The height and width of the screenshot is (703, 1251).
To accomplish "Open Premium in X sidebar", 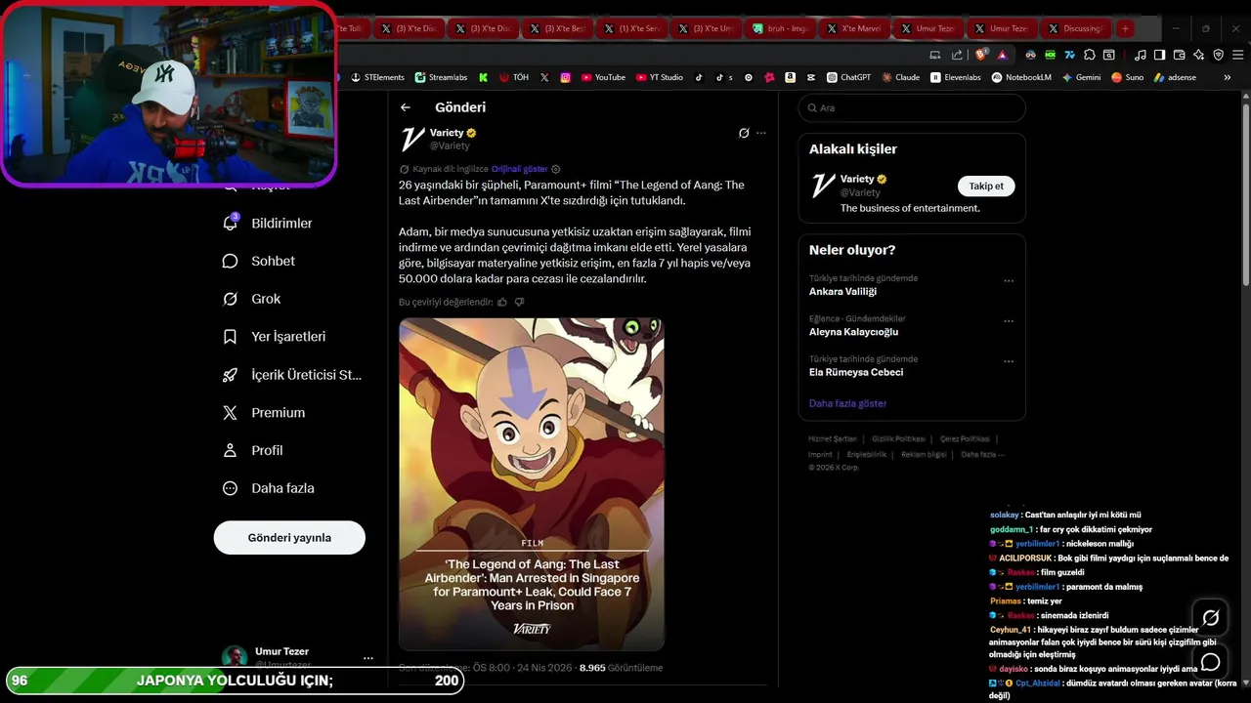I will (x=265, y=412).
